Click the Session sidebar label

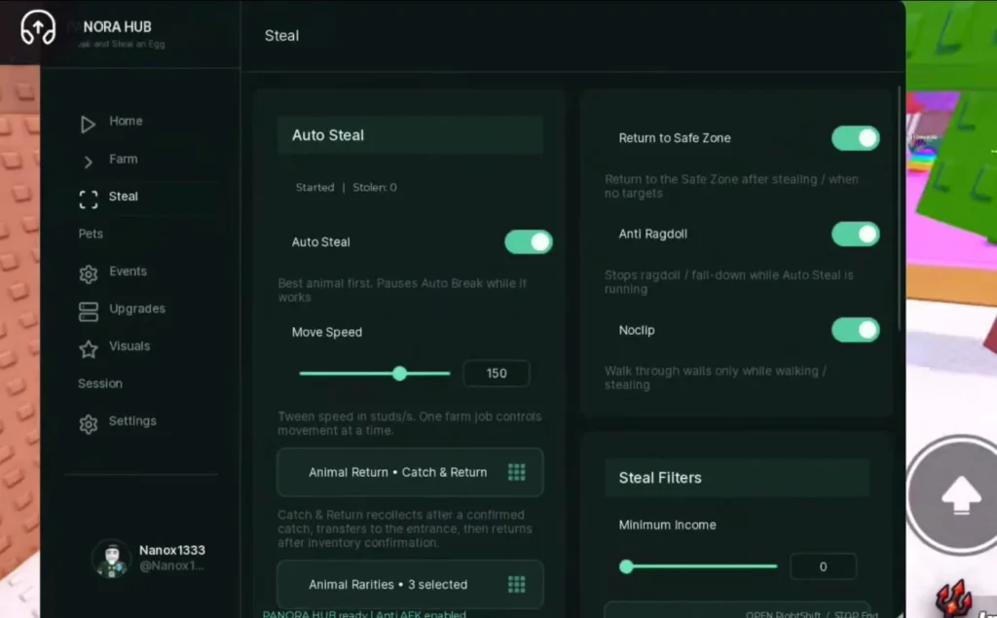click(x=100, y=383)
